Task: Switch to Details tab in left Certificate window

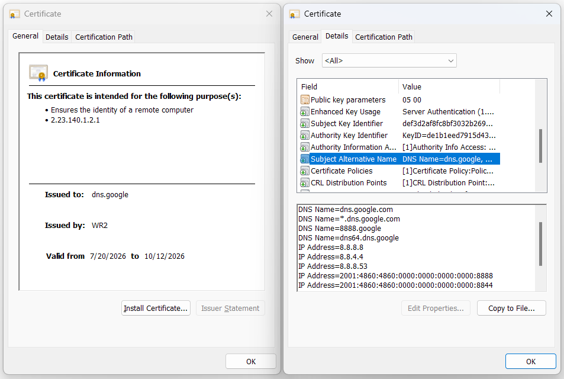Action: pos(57,37)
